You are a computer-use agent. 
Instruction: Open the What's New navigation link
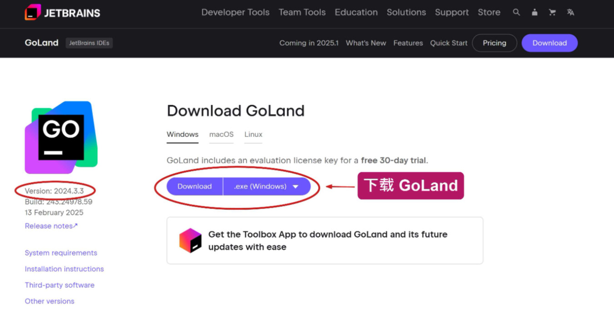point(366,43)
